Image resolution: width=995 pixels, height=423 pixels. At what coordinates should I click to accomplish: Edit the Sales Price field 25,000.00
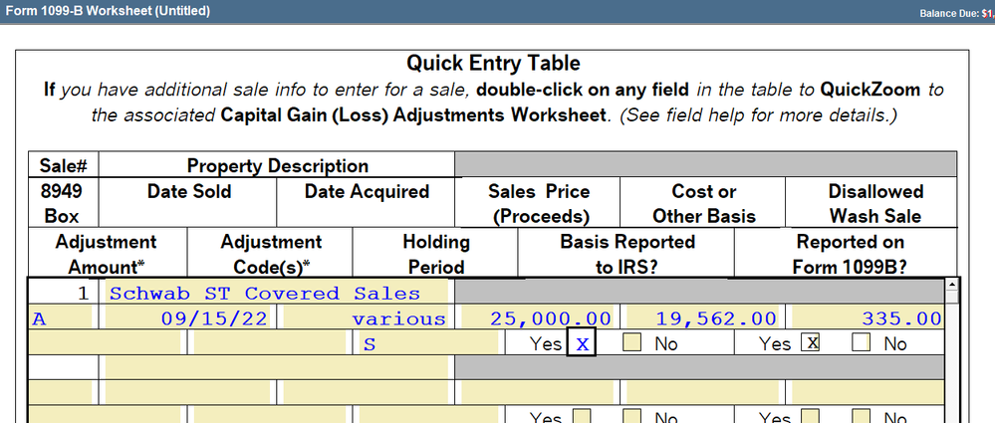538,318
